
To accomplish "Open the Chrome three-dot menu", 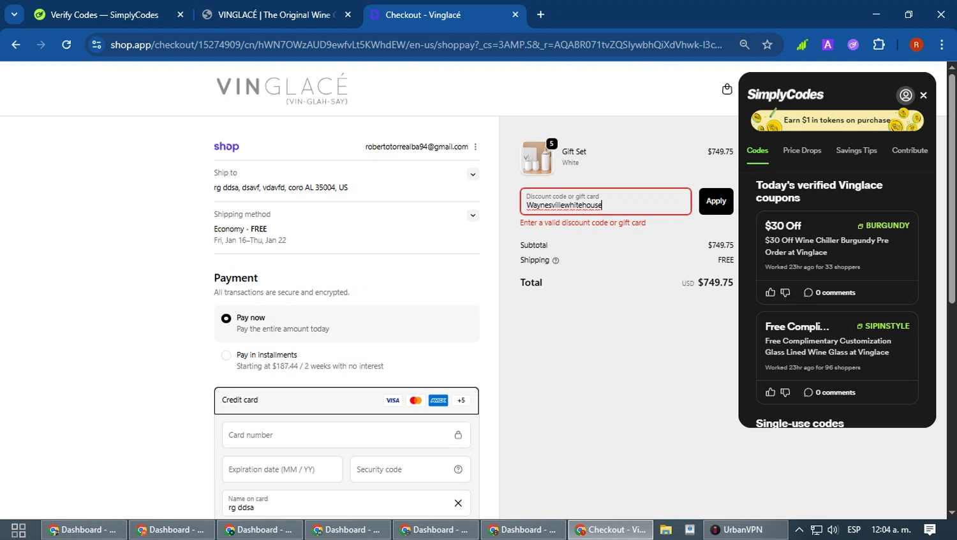I will [x=942, y=45].
